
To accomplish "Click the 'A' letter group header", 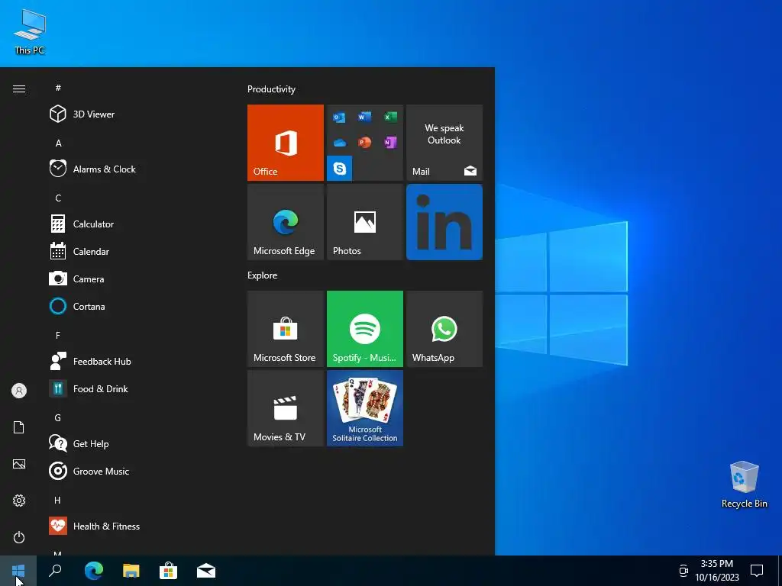I will 58,143.
